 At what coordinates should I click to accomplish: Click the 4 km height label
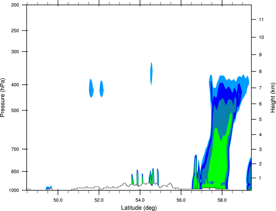pos(260,135)
